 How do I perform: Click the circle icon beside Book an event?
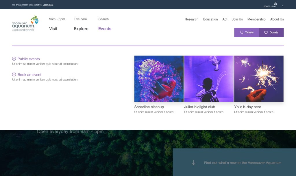(14, 74)
